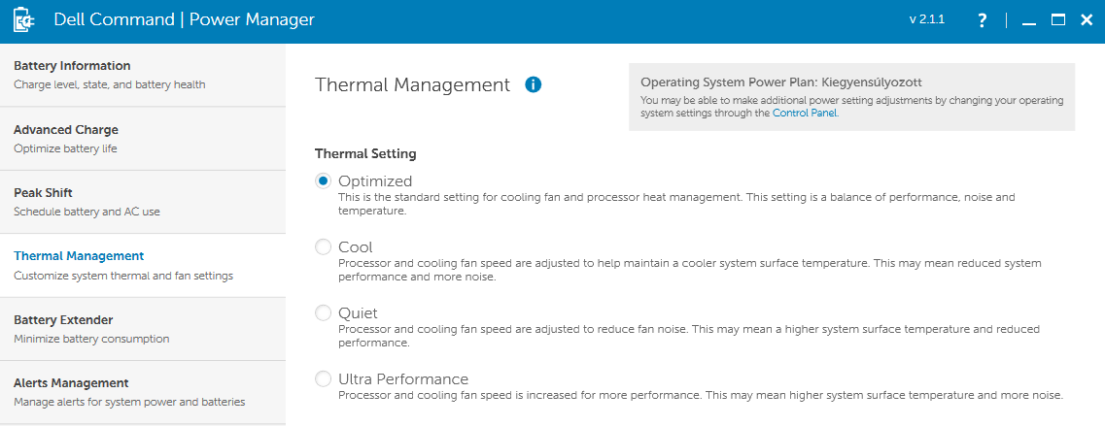Maximize the Power Manager window
This screenshot has width=1105, height=426.
(x=1057, y=20)
